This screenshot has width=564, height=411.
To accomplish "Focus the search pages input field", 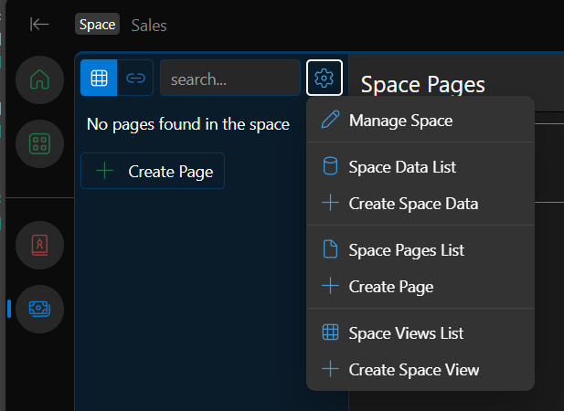I will [230, 78].
